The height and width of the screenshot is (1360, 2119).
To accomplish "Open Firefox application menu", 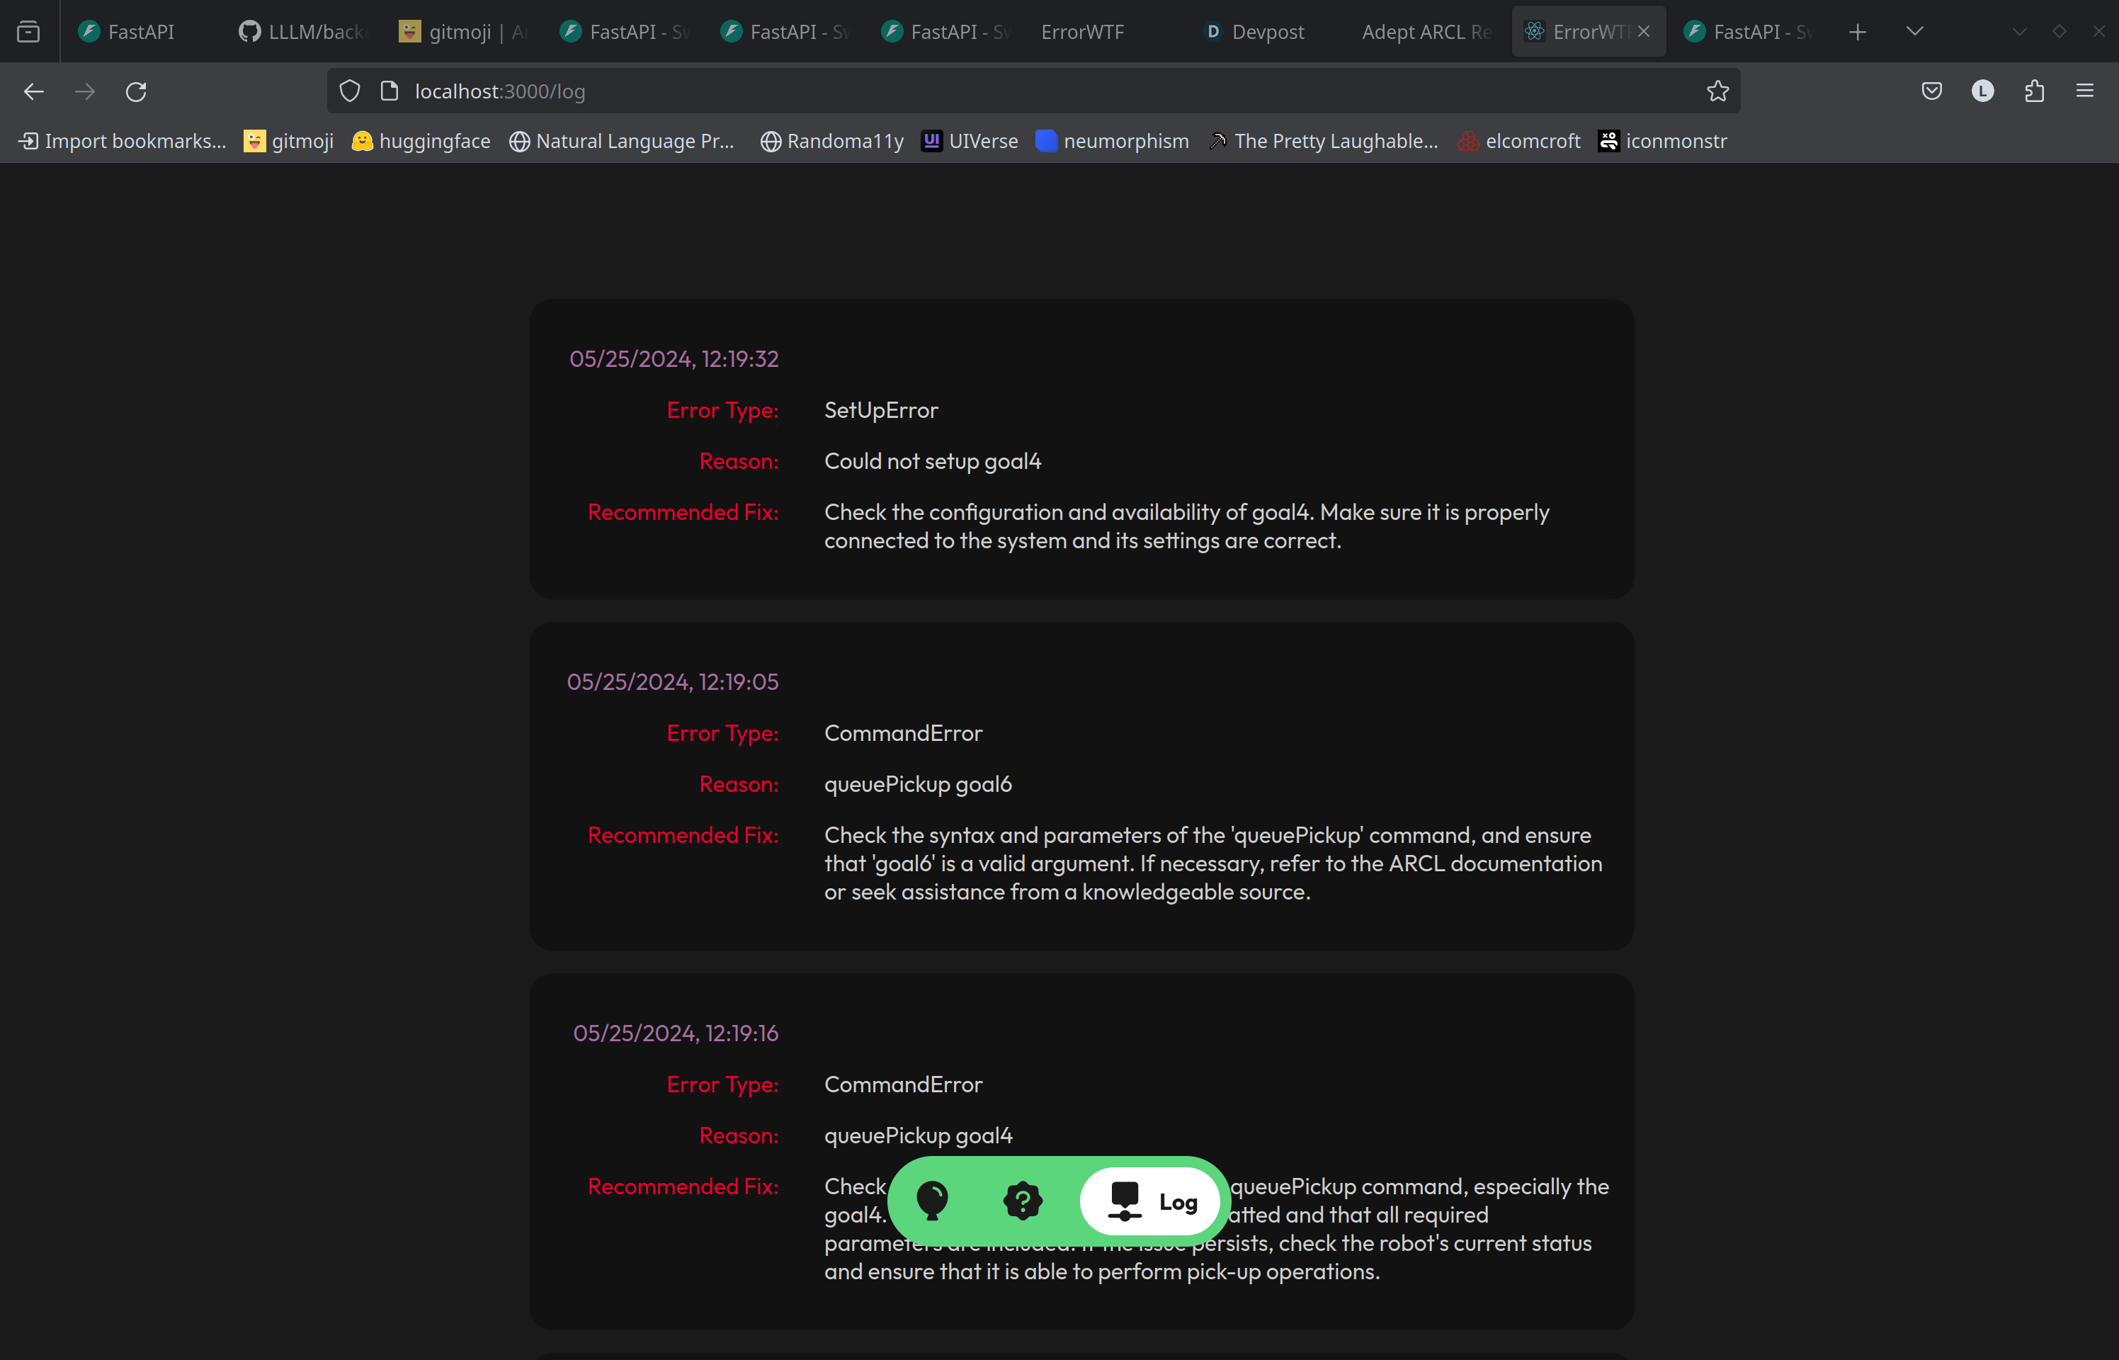I will (x=2084, y=91).
